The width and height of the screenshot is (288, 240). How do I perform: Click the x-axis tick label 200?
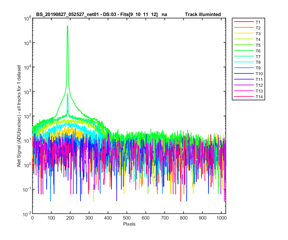[70, 218]
